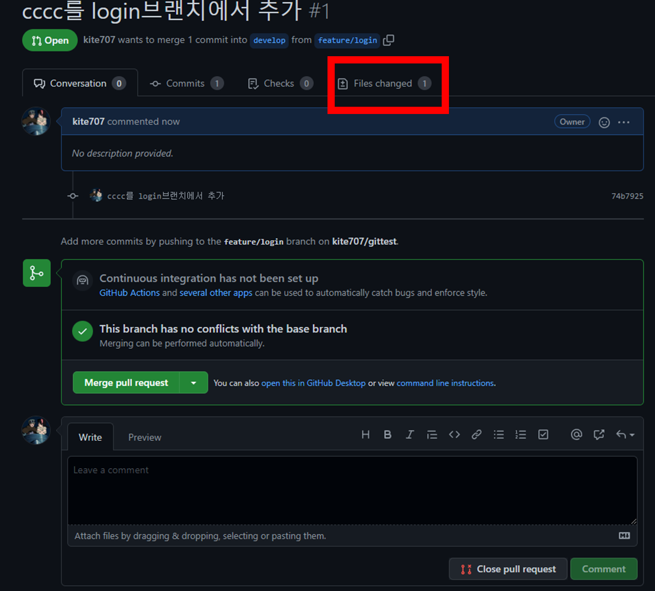Add a numbered list icon
The height and width of the screenshot is (591, 655).
[x=520, y=434]
